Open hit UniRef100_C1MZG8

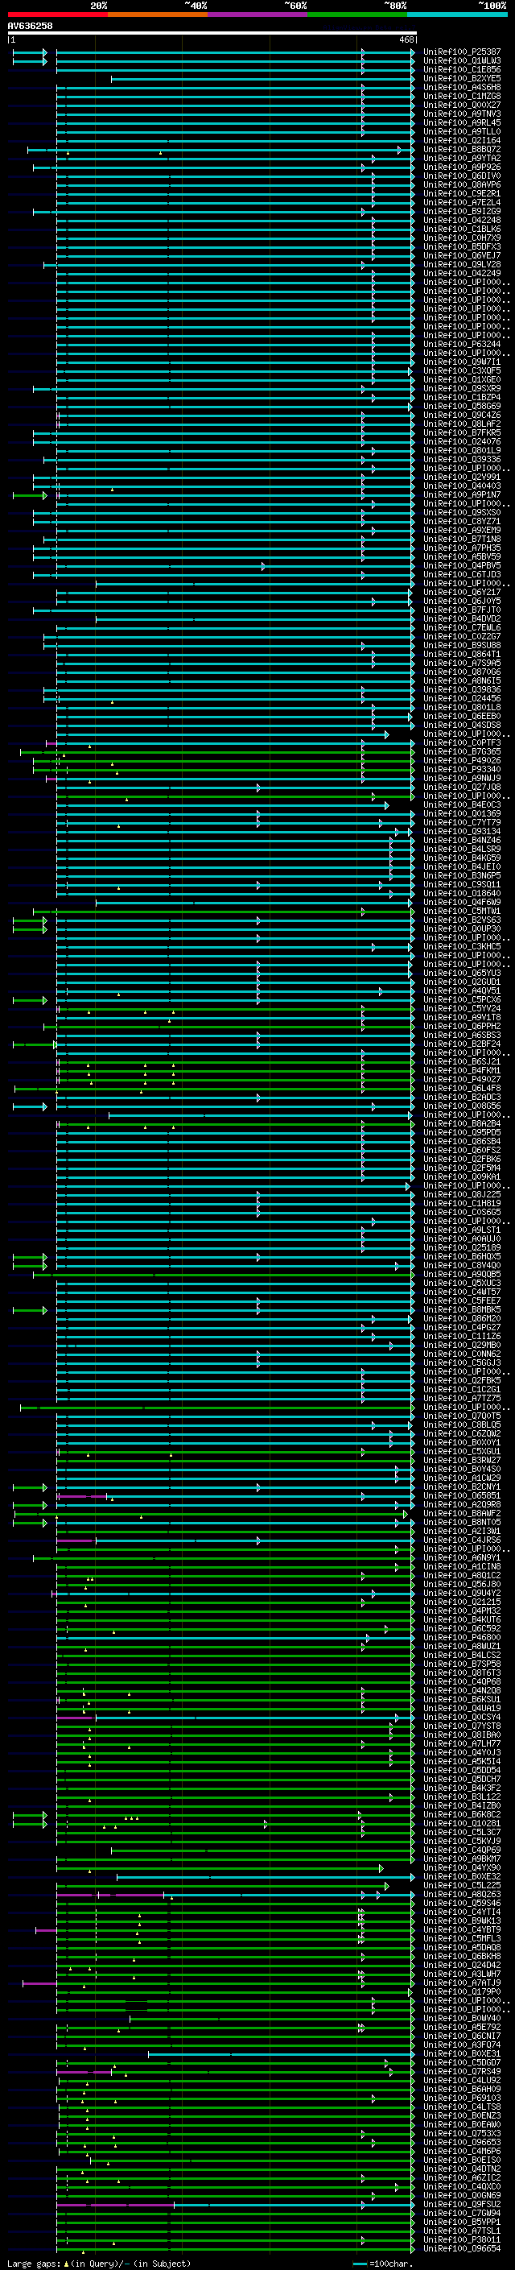(x=462, y=96)
